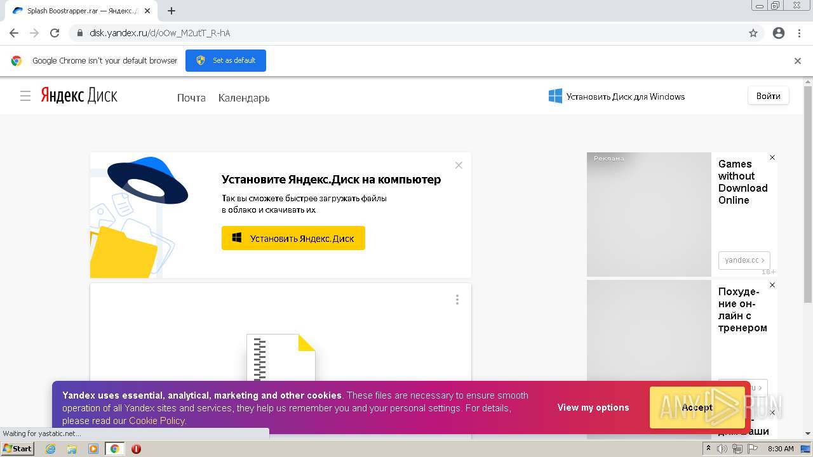Open a new browser tab

(171, 11)
